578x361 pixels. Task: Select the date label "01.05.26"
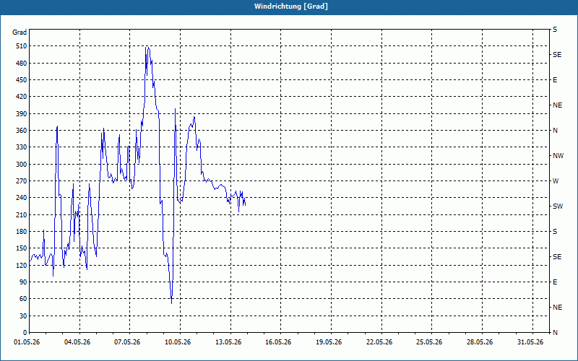[27, 342]
